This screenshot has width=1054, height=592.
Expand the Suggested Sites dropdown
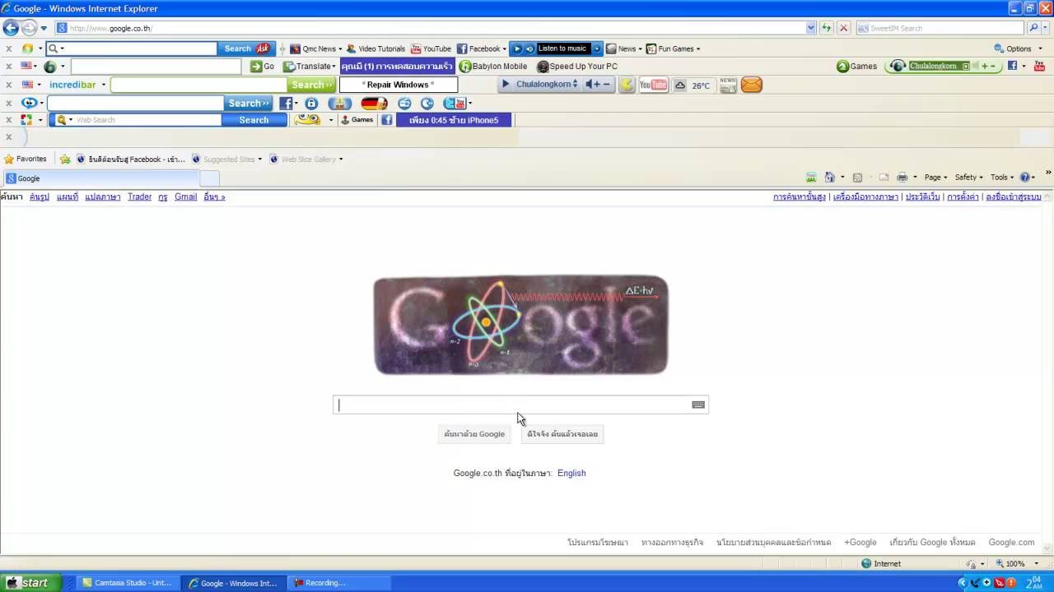point(259,160)
